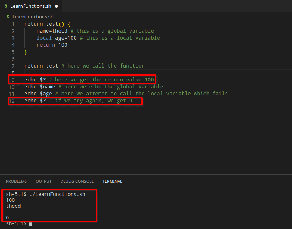
Task: Click the closing brace on line 5
Action: pos(26,52)
